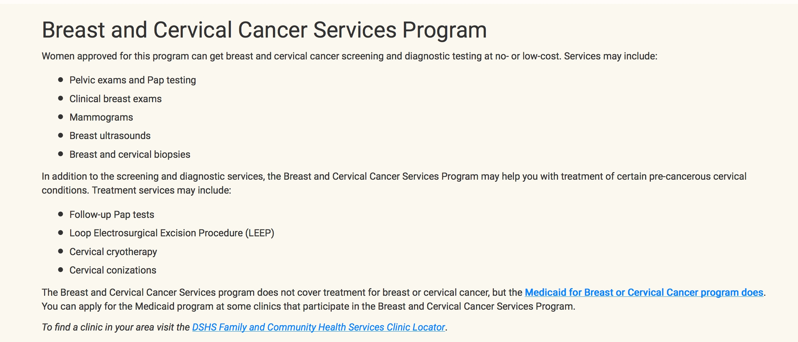Select the Cervical conizations list item
798x342 pixels.
[113, 270]
